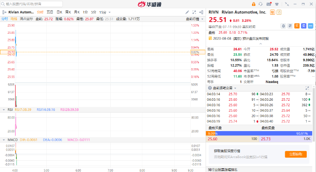Click the trade row at 04:03:37
Screen dimensions: 316x172
pos(285,110)
